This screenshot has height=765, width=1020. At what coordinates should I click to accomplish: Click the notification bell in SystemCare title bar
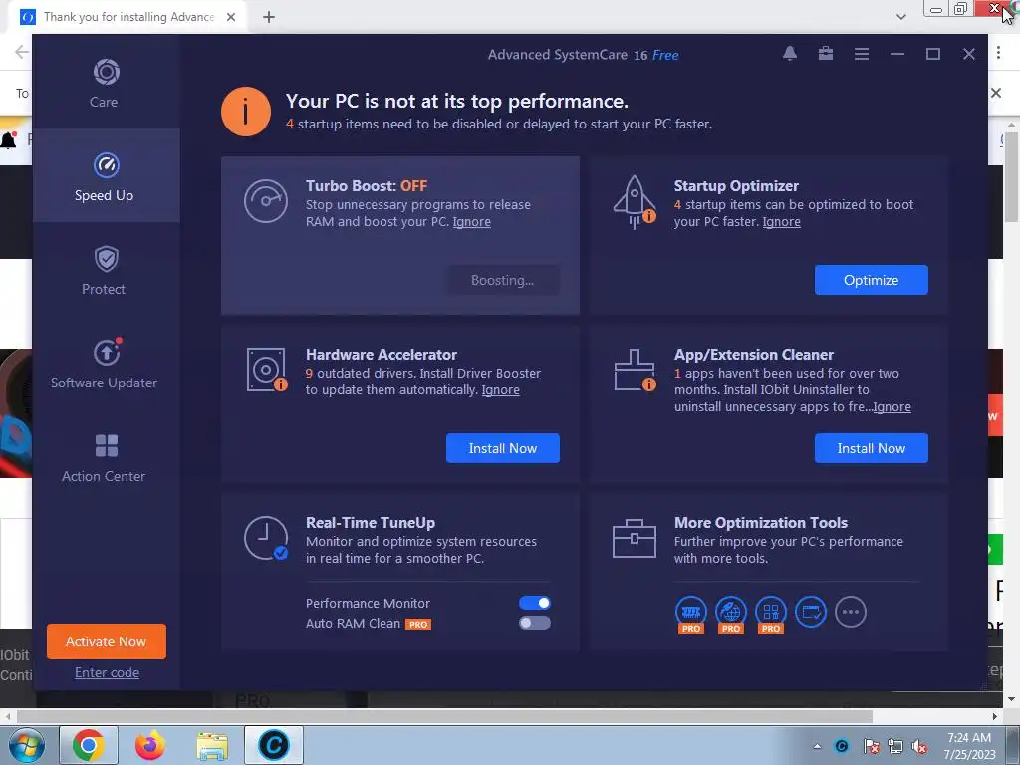pos(790,54)
